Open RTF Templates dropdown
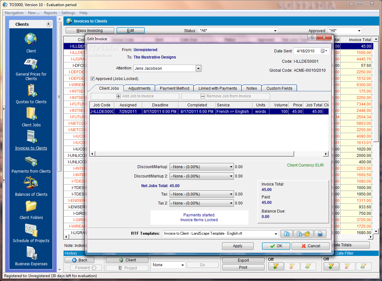Screen dimensions: 382x281 (x=276, y=234)
